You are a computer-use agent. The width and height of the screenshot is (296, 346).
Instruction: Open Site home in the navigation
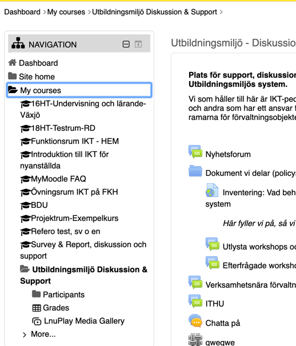(x=37, y=77)
